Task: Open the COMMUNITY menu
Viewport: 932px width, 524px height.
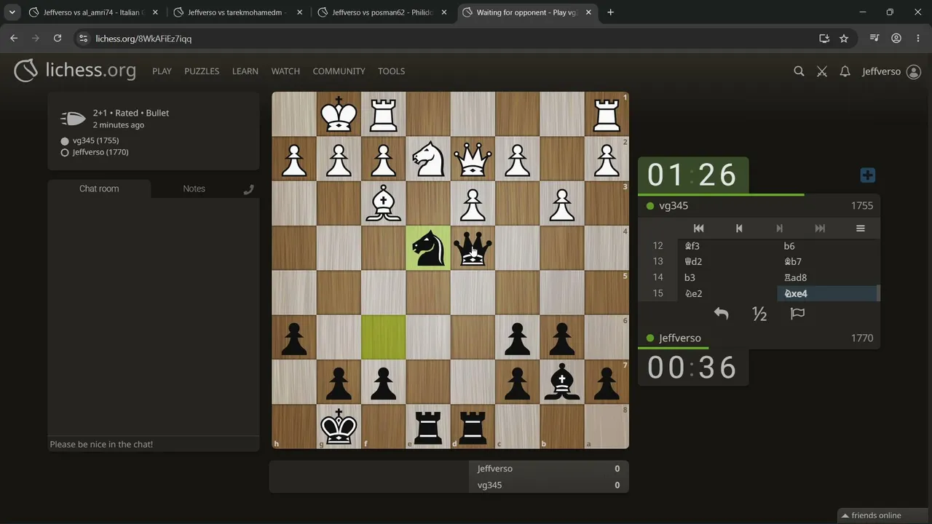Action: tap(339, 71)
